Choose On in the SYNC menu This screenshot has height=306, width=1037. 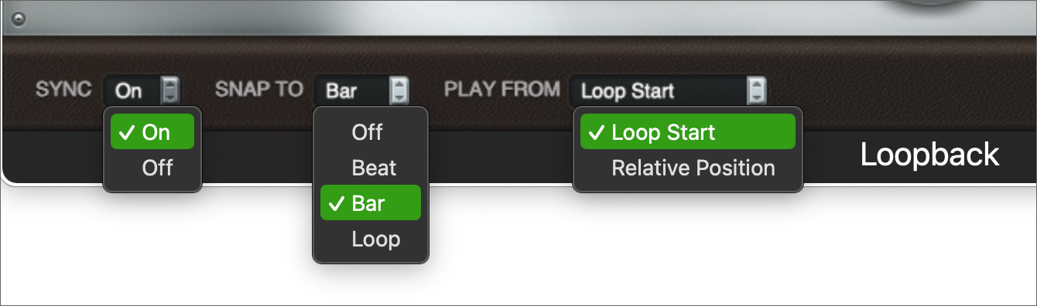coord(152,132)
